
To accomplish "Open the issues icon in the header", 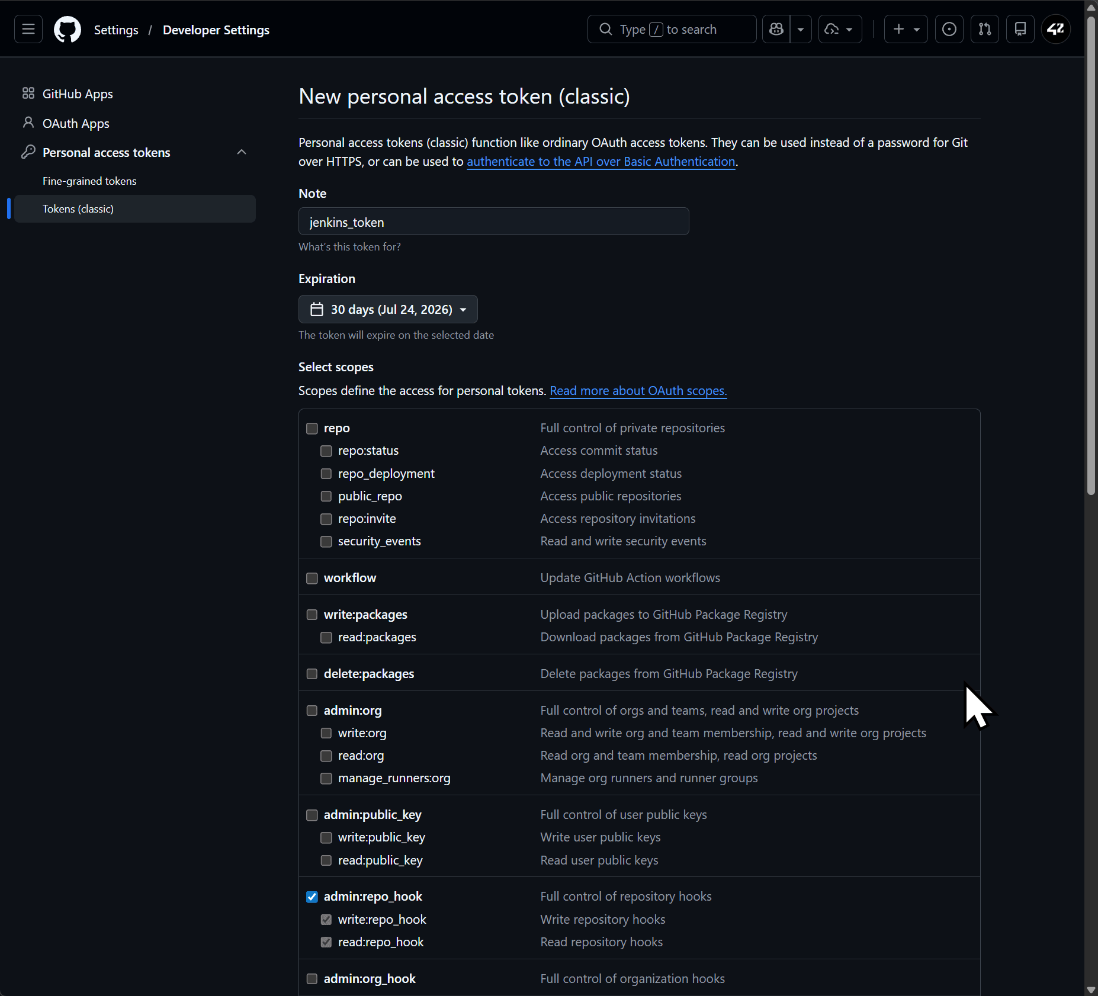I will [x=949, y=29].
